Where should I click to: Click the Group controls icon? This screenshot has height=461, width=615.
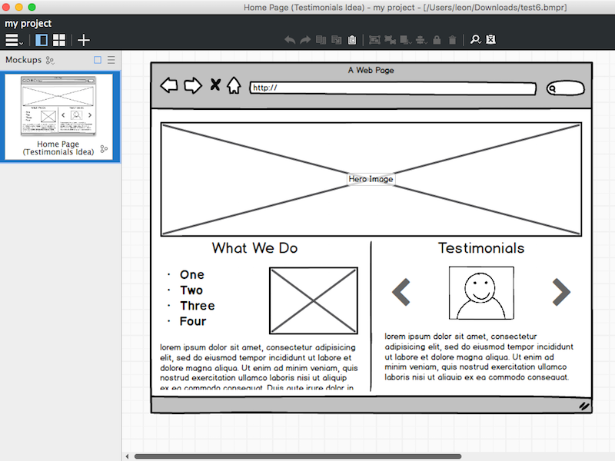click(x=375, y=40)
